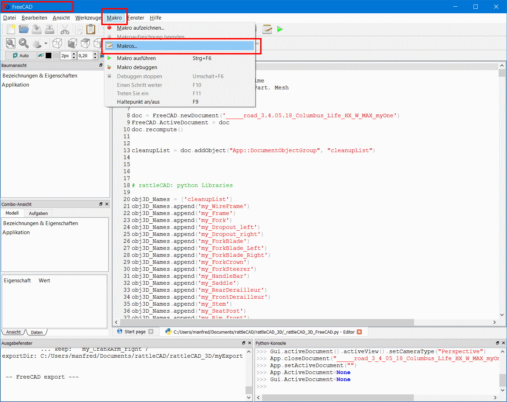Toggle Haltepunkt an/aus menu entry

pyautogui.click(x=180, y=102)
